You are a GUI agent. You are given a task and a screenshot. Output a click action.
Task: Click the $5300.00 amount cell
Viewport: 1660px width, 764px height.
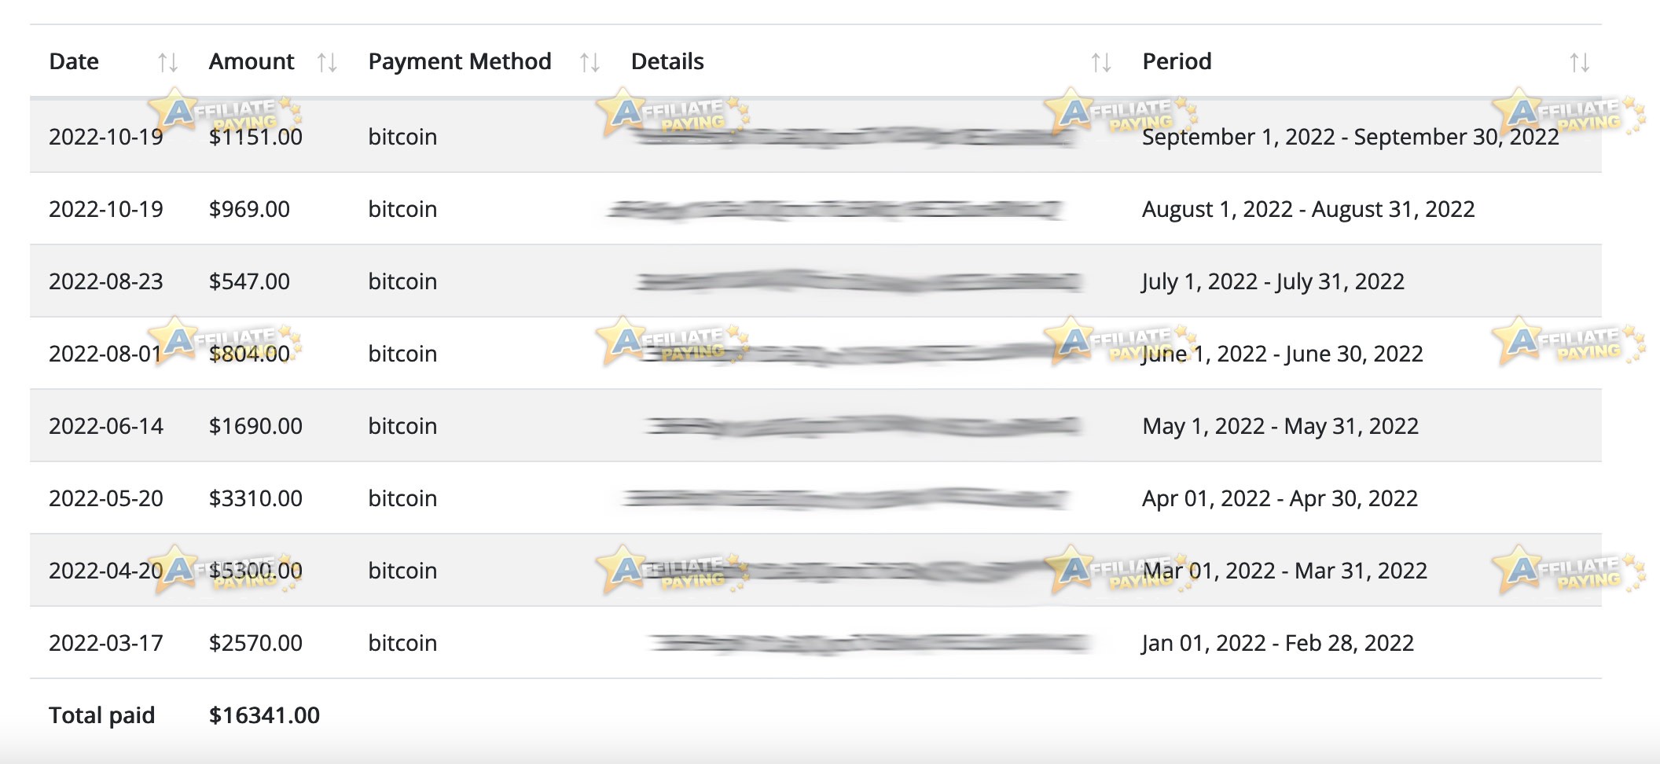pyautogui.click(x=255, y=571)
